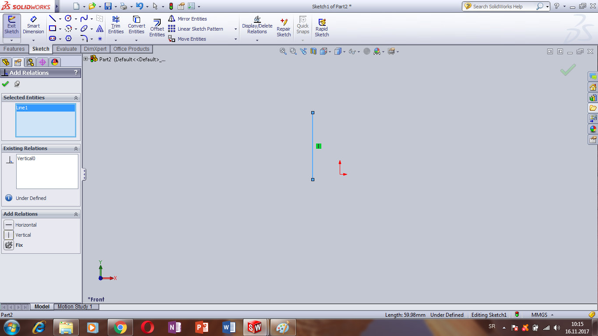The image size is (598, 336).
Task: Select Line1 in Selected Entities list
Action: pos(46,108)
